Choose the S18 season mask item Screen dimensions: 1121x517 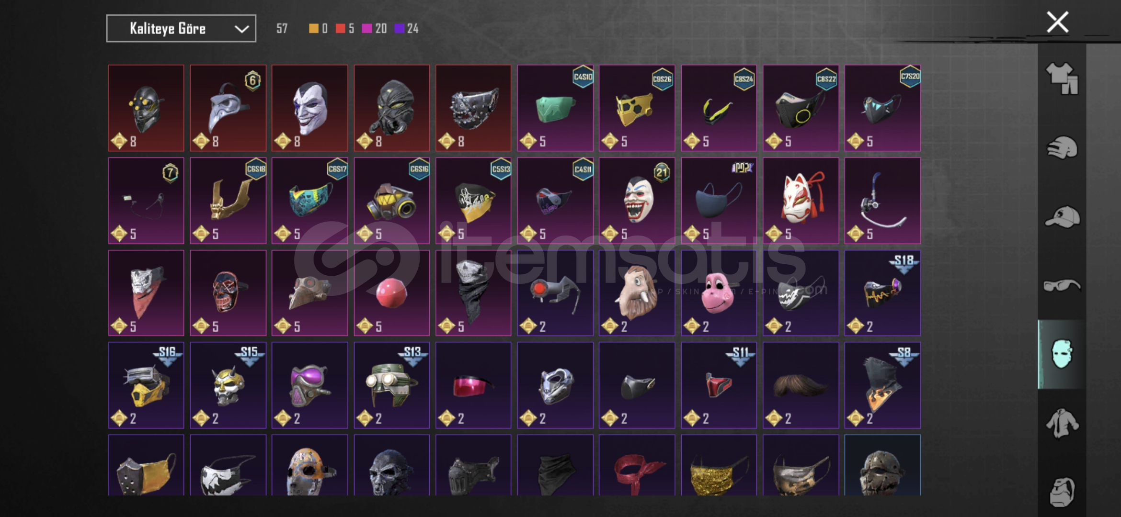(x=882, y=293)
